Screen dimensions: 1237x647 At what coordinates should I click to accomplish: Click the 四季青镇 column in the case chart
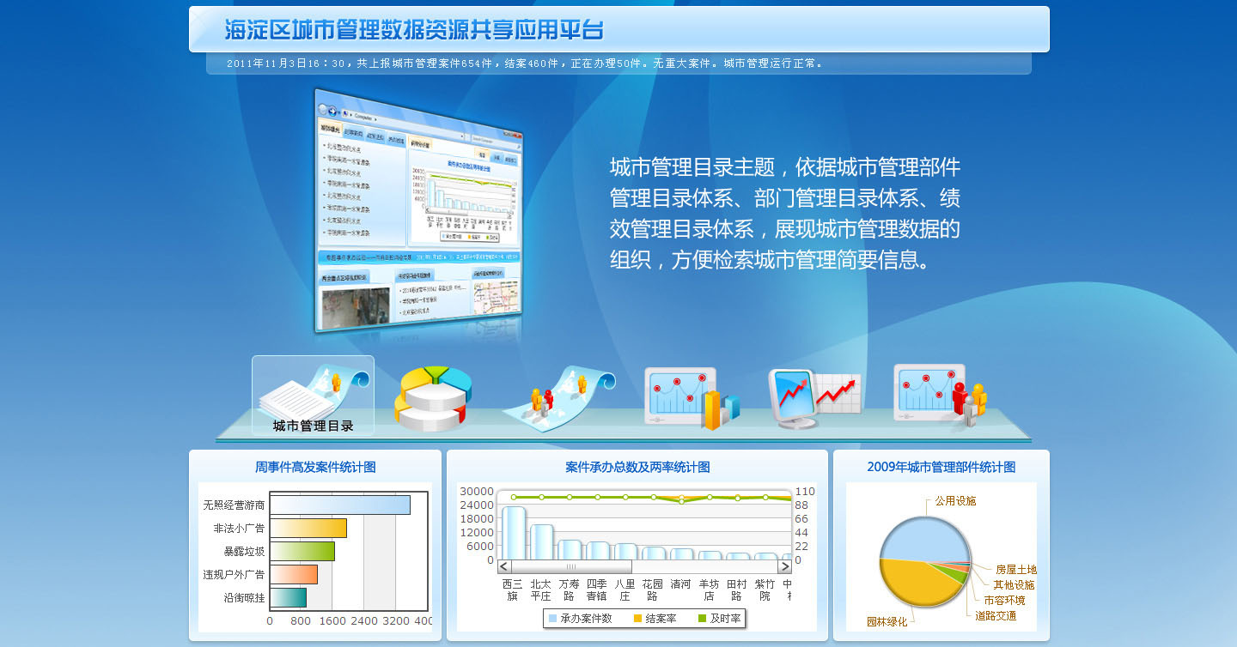click(597, 551)
